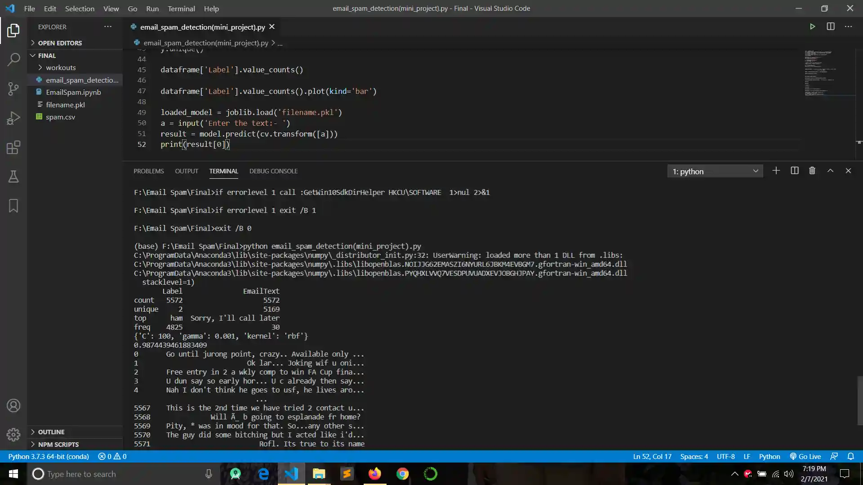Open the Manage settings gear icon

(x=13, y=435)
